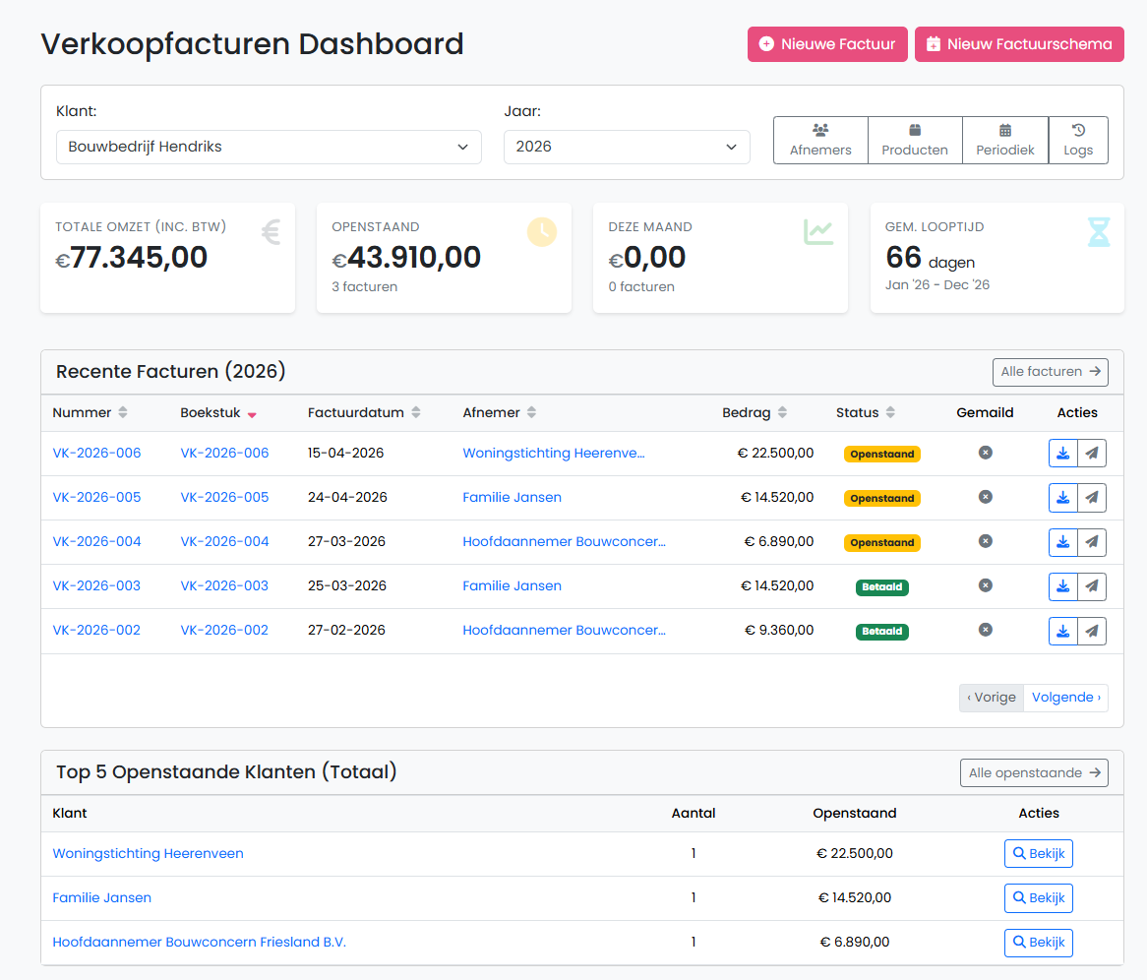1147x980 pixels.
Task: Open the Afnemers section
Action: click(x=820, y=141)
